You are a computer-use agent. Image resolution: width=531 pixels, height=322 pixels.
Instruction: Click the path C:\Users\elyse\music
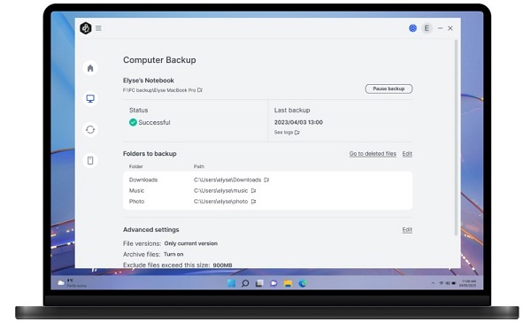point(220,190)
